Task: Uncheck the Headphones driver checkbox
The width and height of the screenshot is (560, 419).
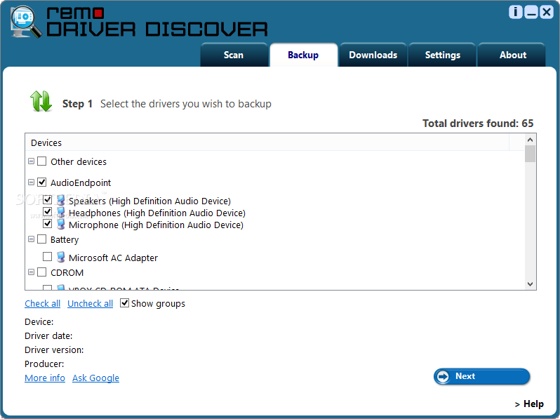Action: 47,212
